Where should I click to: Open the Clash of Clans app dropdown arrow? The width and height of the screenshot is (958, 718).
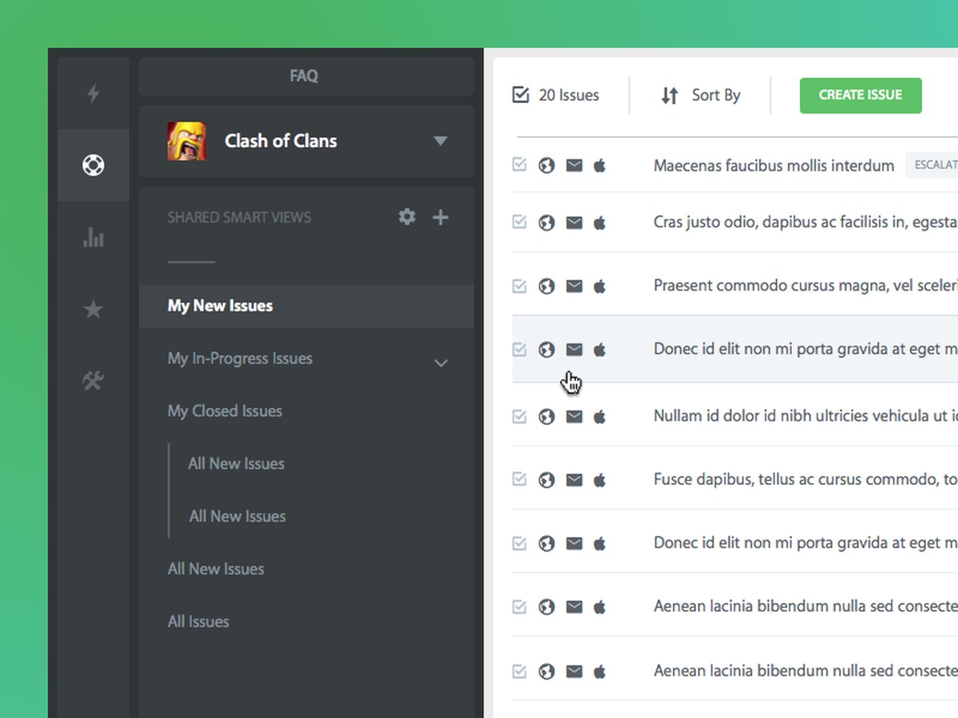[x=440, y=141]
